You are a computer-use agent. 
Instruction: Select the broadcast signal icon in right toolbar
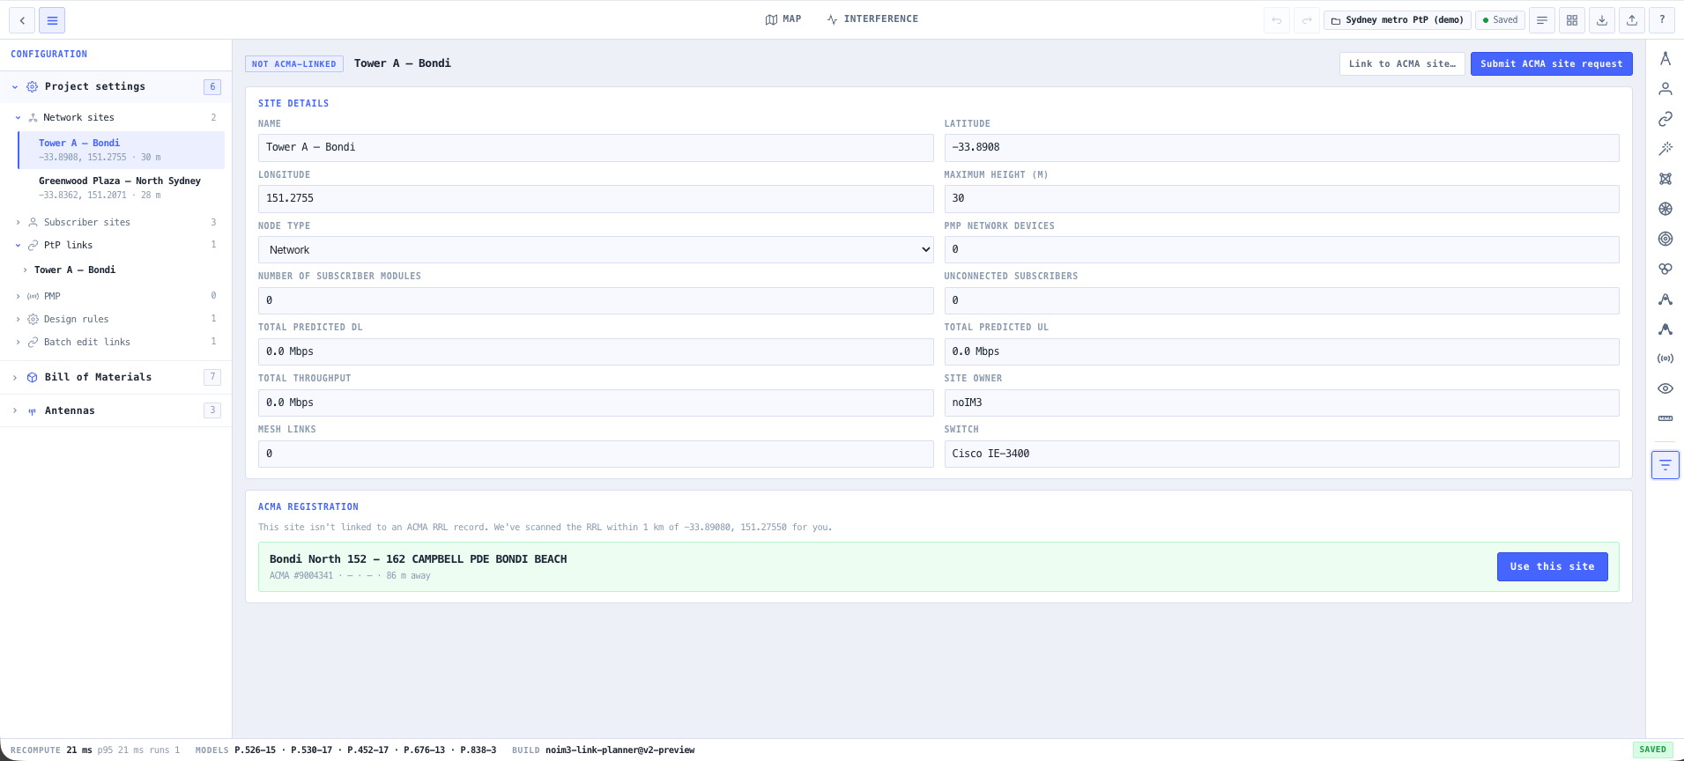(1665, 358)
